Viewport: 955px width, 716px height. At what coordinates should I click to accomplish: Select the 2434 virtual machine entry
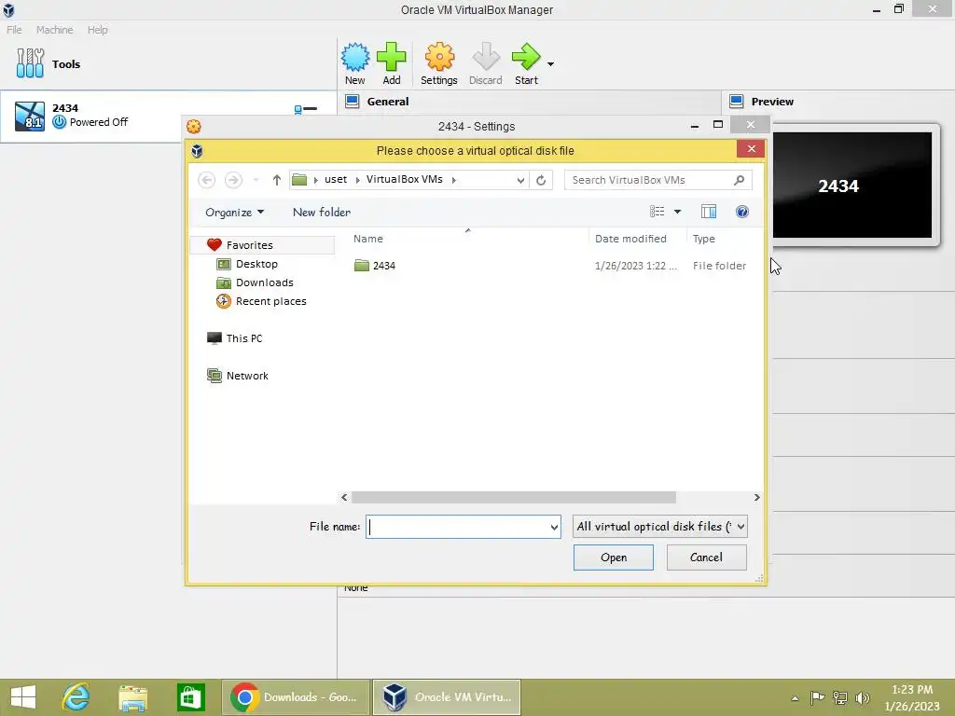[x=168, y=117]
